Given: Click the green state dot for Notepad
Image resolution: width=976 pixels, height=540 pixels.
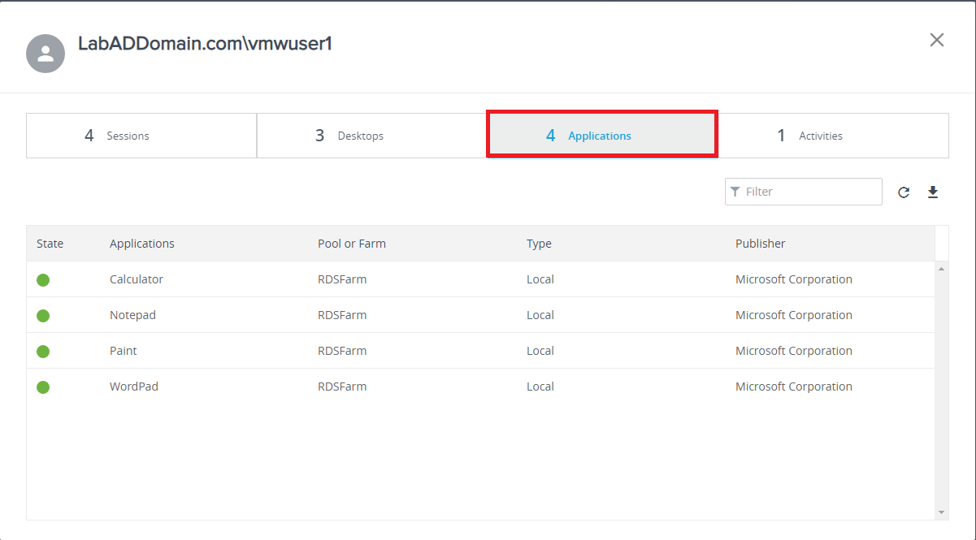Looking at the screenshot, I should 43,316.
